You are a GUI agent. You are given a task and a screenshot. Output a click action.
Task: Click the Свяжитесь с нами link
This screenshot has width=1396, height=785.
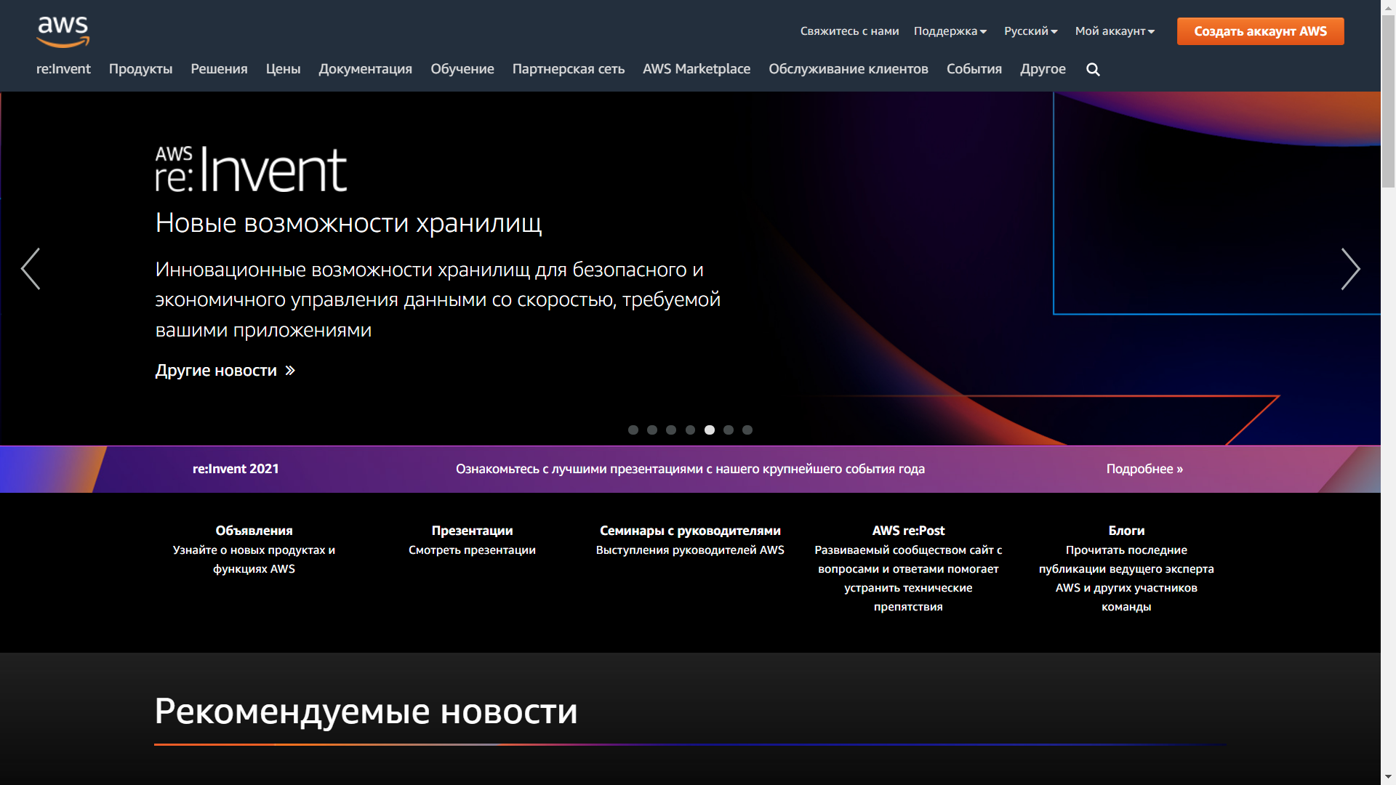coord(849,31)
